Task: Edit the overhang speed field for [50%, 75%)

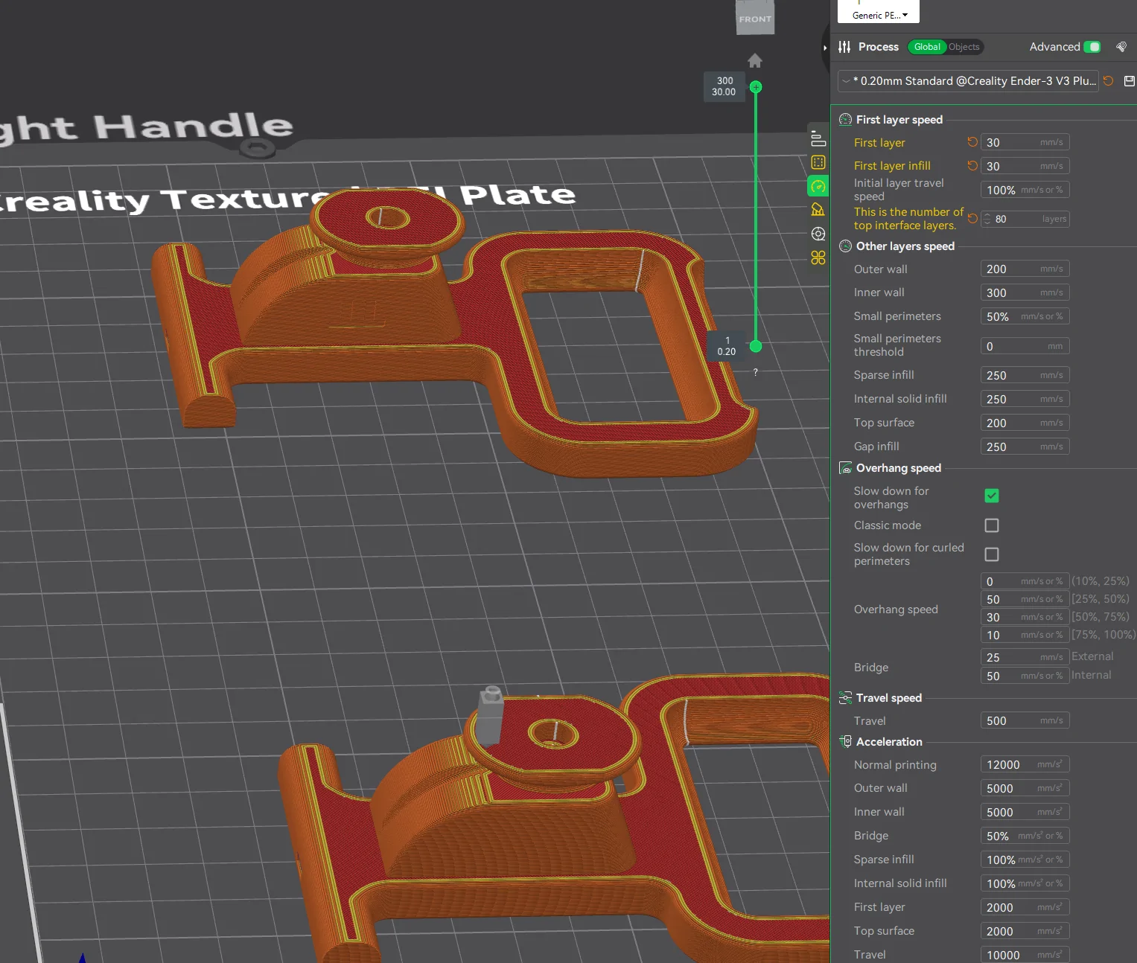Action: click(x=1025, y=617)
